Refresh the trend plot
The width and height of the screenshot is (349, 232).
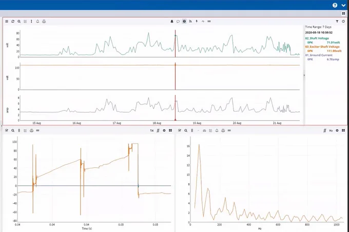(13, 22)
